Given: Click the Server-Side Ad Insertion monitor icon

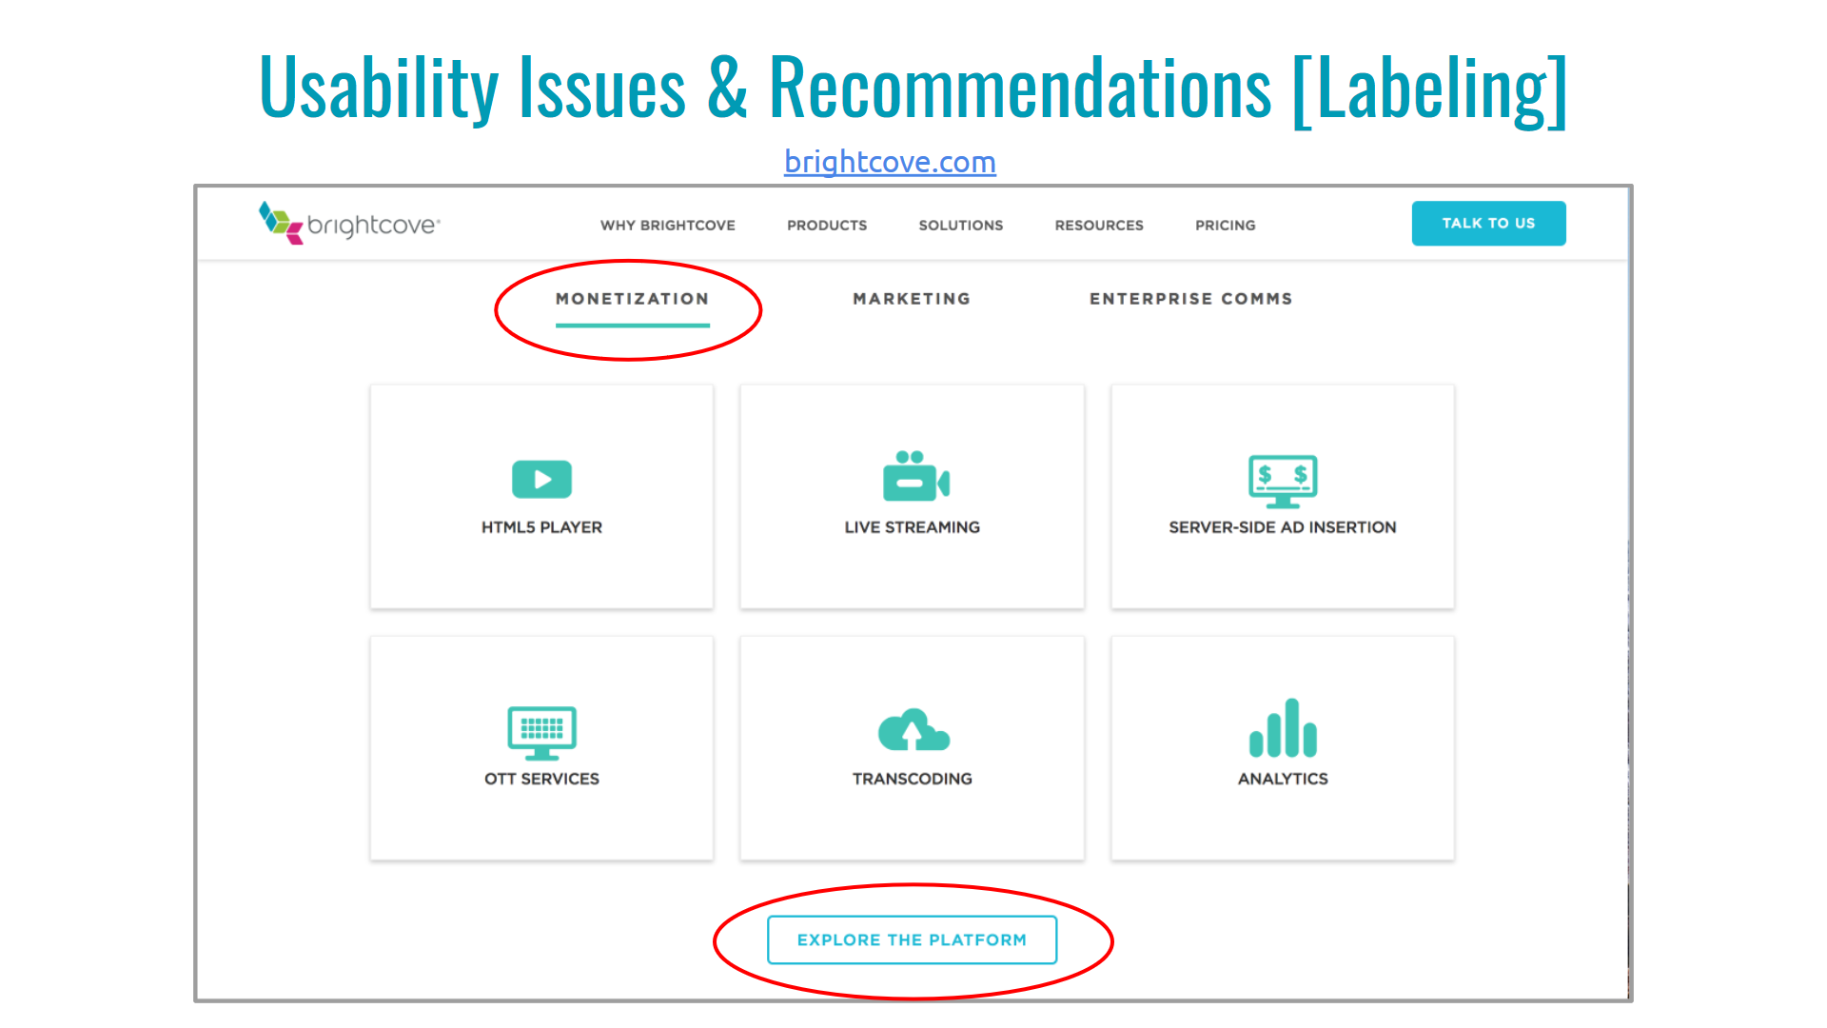Looking at the screenshot, I should coord(1282,480).
